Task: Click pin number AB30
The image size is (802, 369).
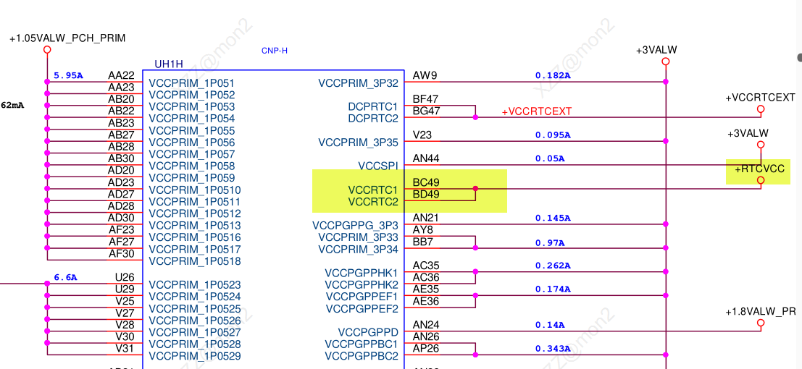Action: coord(121,158)
